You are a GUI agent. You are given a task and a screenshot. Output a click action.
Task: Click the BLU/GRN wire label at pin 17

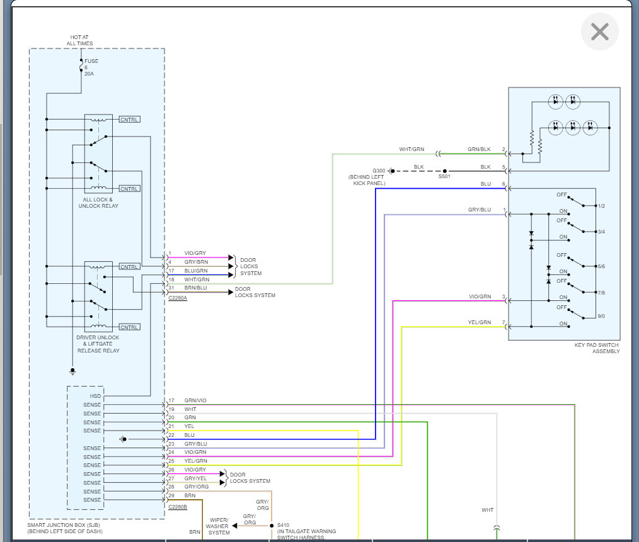click(195, 271)
